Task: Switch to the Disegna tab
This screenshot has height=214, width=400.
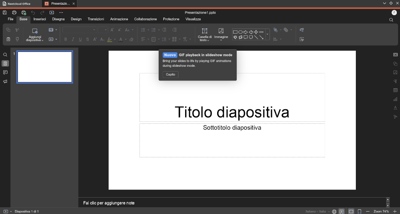Action: (59, 19)
